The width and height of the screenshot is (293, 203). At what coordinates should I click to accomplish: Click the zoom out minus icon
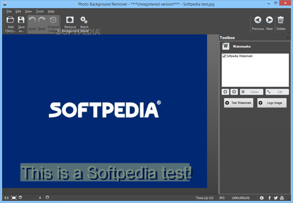tap(20, 197)
